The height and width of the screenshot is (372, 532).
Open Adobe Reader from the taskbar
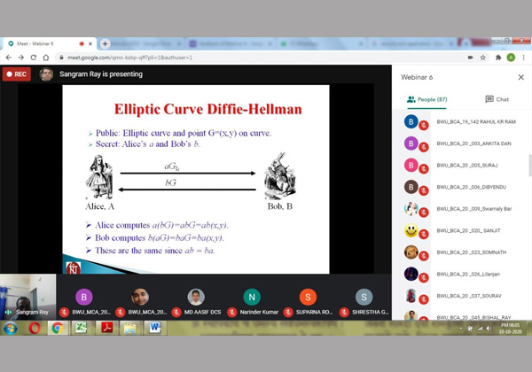coord(107,328)
